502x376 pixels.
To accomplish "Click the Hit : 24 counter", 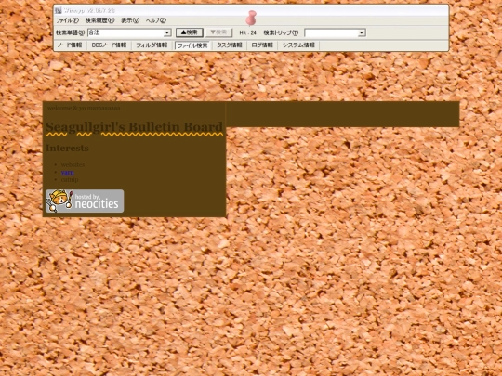I will pos(248,32).
